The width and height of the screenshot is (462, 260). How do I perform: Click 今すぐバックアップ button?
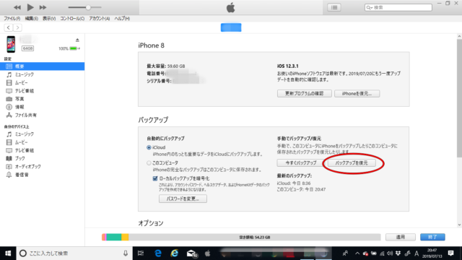pyautogui.click(x=300, y=162)
